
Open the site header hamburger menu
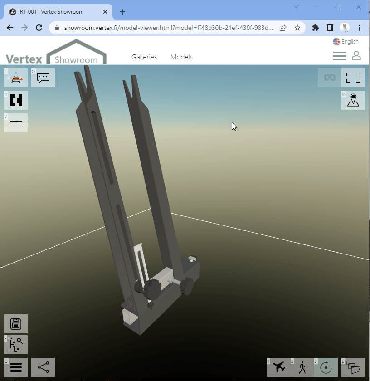click(339, 56)
